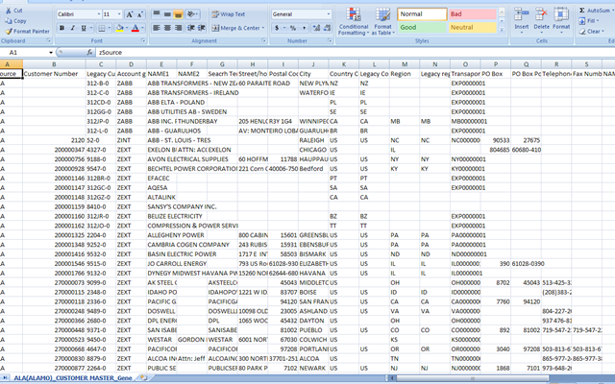Viewport: 615px width, 384px height.
Task: Toggle Middle Align
Action: pos(167,14)
